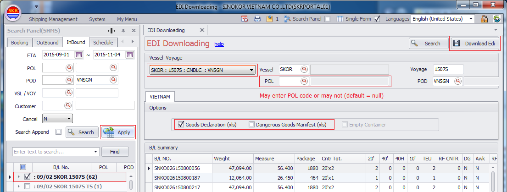Click the Search button in EDI Downloading
The image size is (507, 192).
pos(429,44)
